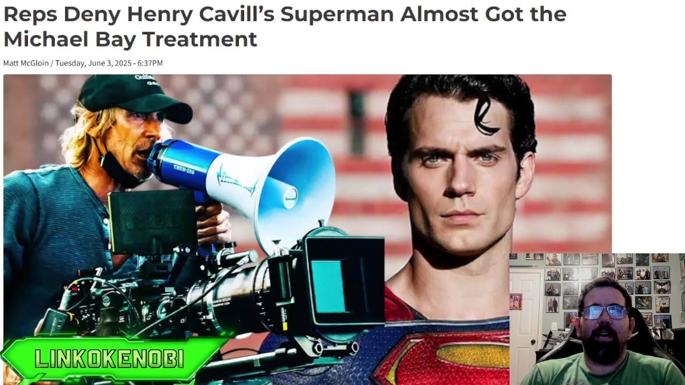
Task: Click the white door in the webcam feed
Action: pyautogui.click(x=525, y=321)
